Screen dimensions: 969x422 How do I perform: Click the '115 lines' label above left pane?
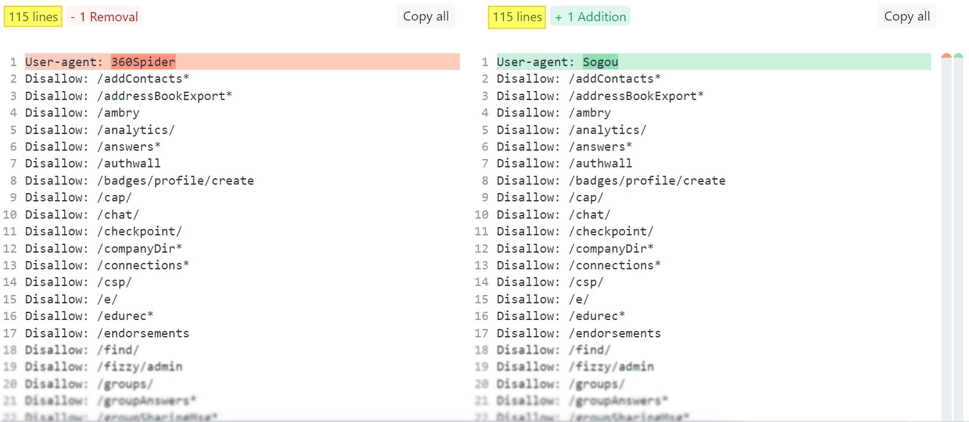pyautogui.click(x=33, y=17)
